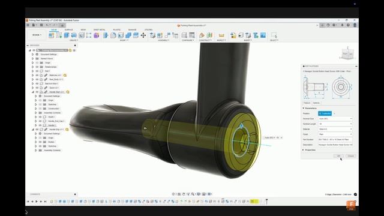384x216 pixels.
Task: Open the Help question mark icon
Action: [x=348, y=25]
